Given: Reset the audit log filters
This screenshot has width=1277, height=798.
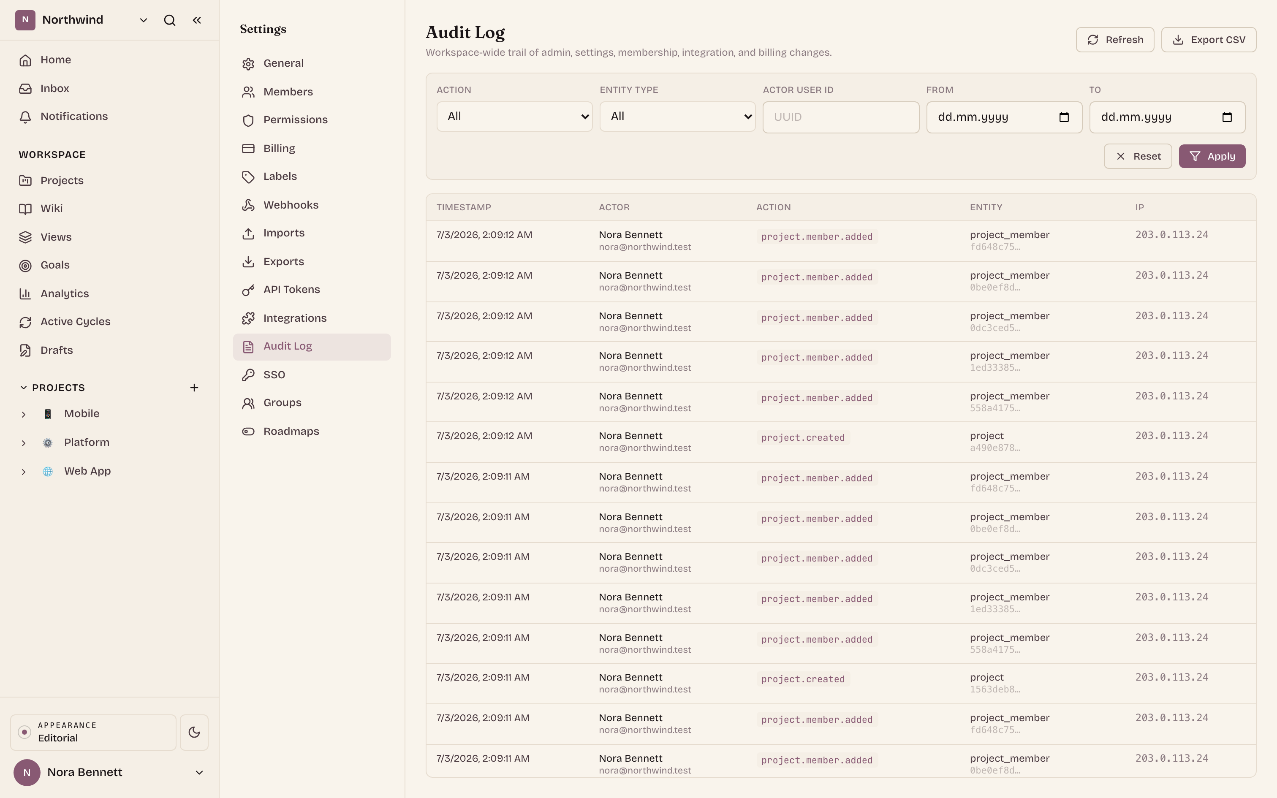Looking at the screenshot, I should click(x=1138, y=156).
